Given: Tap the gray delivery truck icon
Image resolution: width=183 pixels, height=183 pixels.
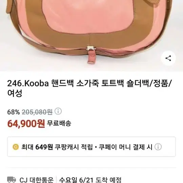Looking at the screenshot, I should coord(12,179).
